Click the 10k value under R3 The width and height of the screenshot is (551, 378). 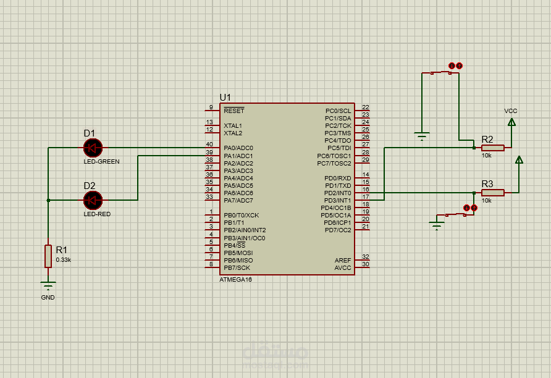(486, 201)
